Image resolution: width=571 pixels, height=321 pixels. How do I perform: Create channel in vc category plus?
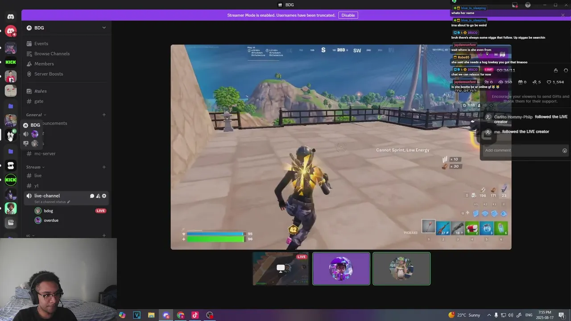click(x=104, y=235)
